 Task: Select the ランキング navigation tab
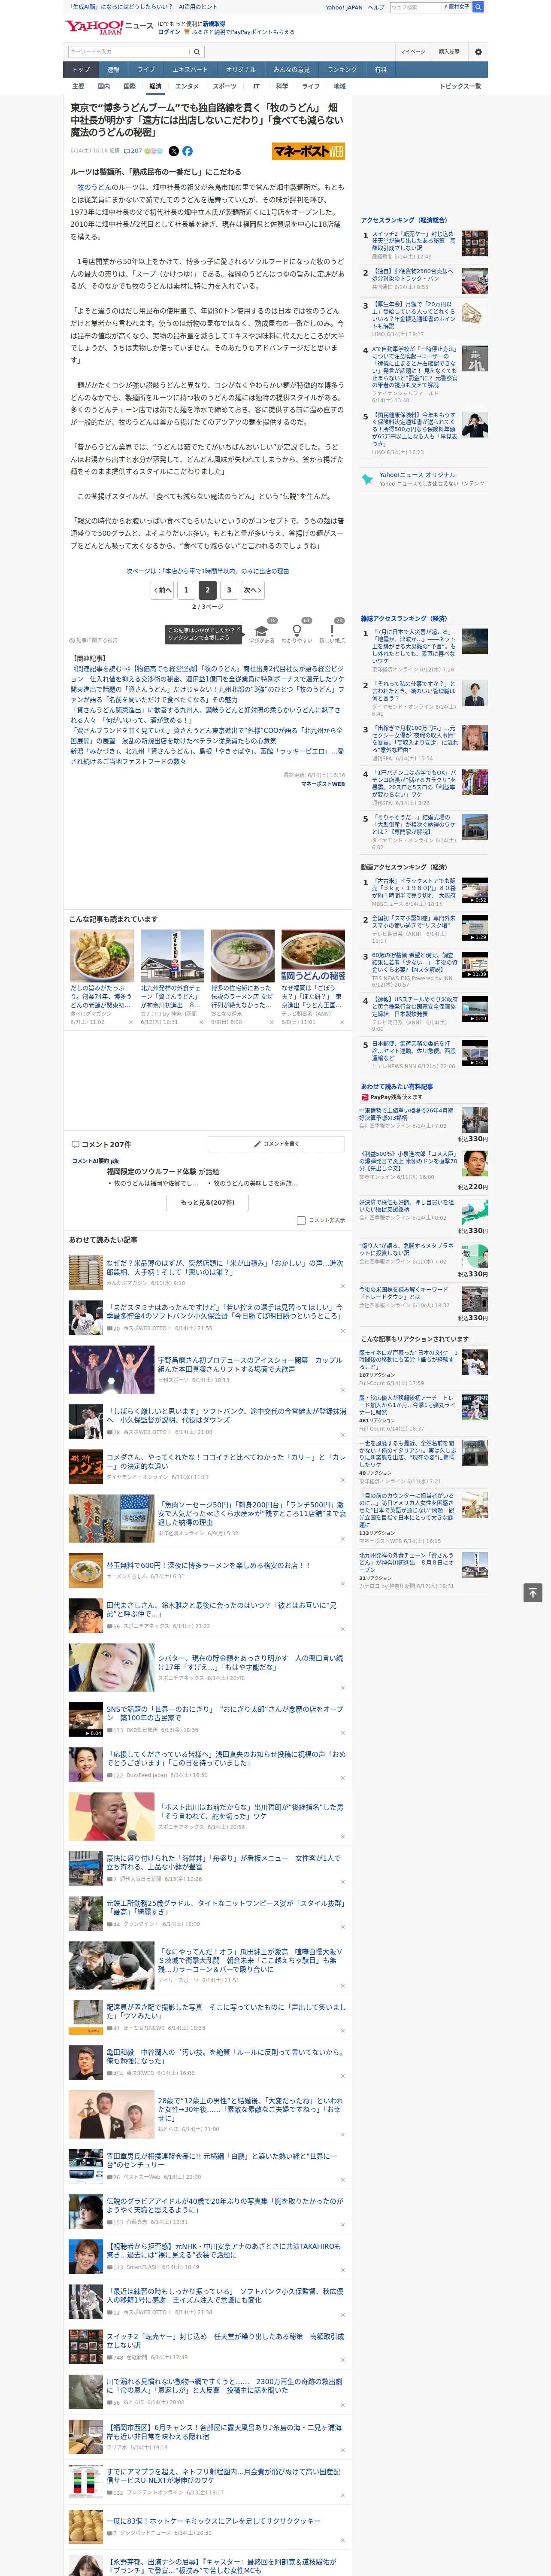click(x=342, y=69)
